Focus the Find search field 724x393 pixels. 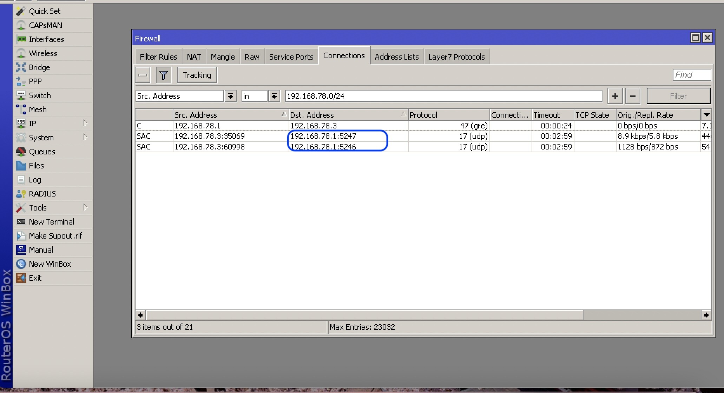692,75
